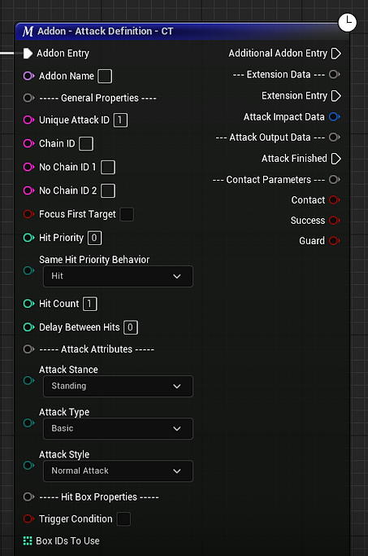This screenshot has width=368, height=556.
Task: Click the Box IDs To Use array pin
Action: click(28, 541)
